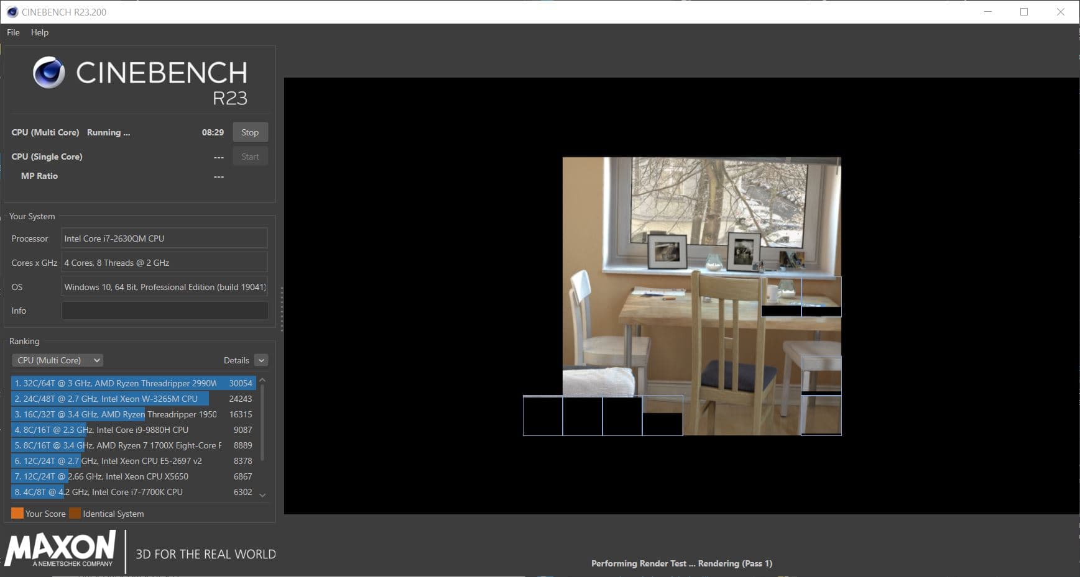
Task: Click the Maxon logo
Action: pos(60,548)
